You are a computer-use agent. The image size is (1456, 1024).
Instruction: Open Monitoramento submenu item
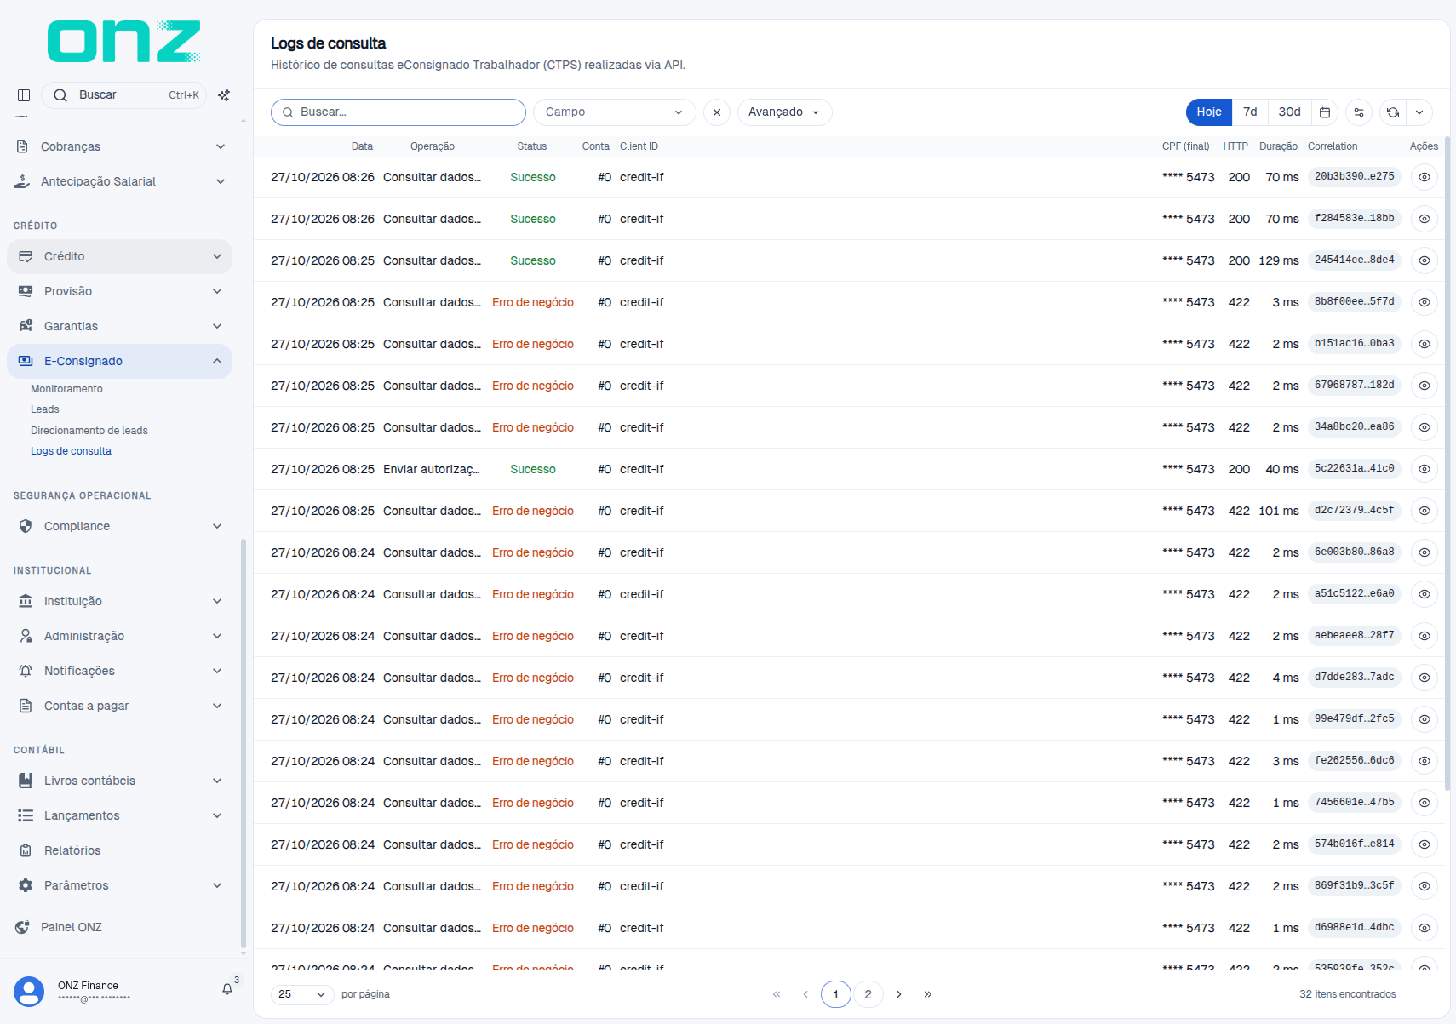[66, 389]
